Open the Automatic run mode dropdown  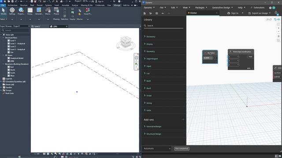[157, 148]
